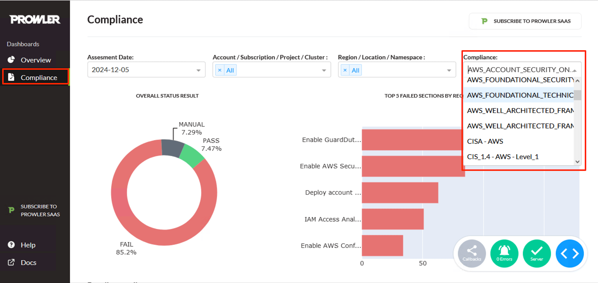Click the Compliance search input field
Image resolution: width=598 pixels, height=283 pixels.
click(519, 70)
